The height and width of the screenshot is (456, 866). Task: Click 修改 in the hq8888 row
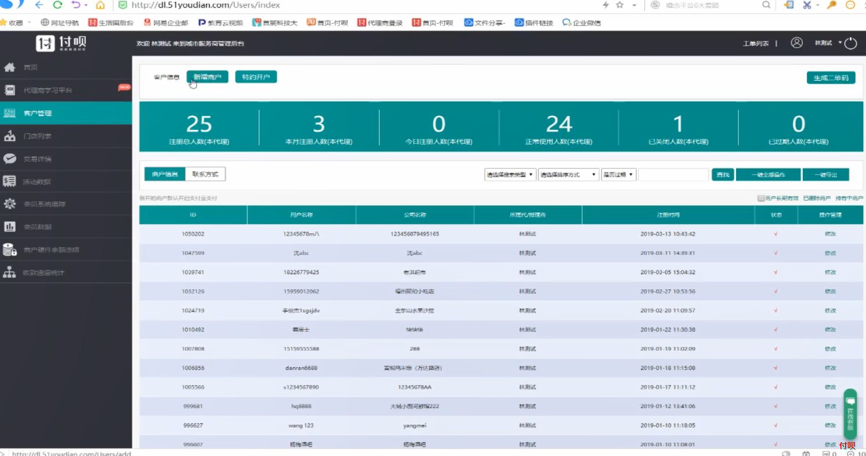(830, 406)
